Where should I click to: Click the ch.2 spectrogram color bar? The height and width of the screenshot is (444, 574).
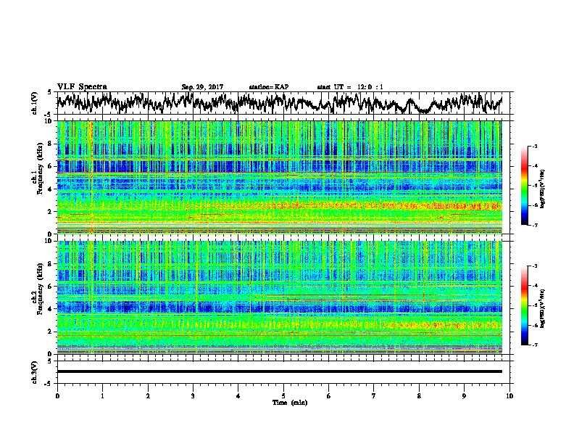[x=525, y=305]
